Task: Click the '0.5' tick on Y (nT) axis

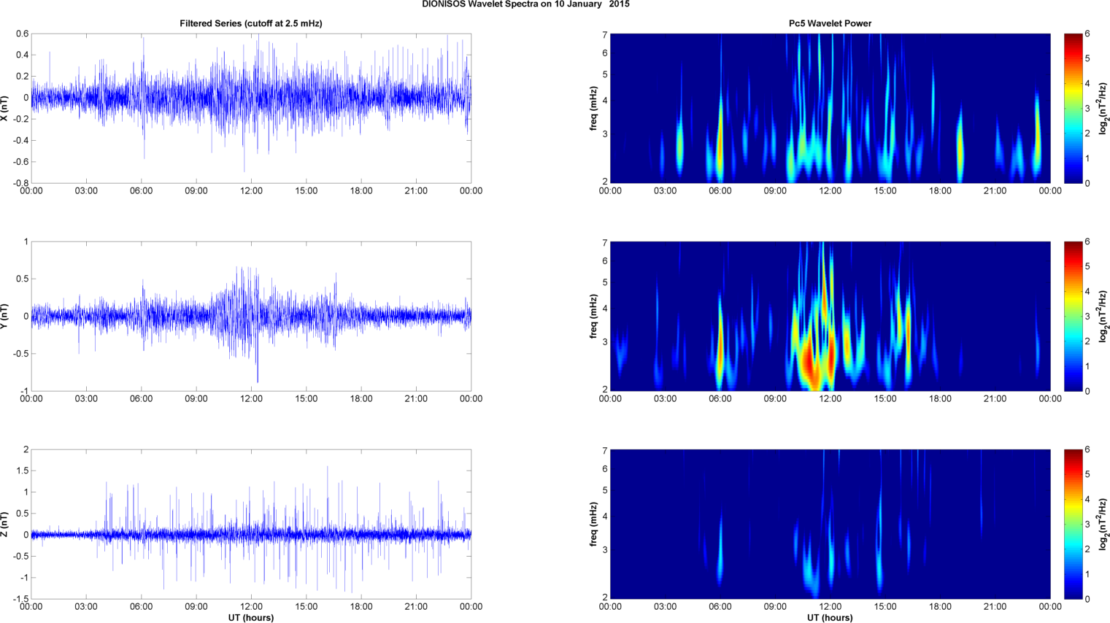Action: point(22,279)
